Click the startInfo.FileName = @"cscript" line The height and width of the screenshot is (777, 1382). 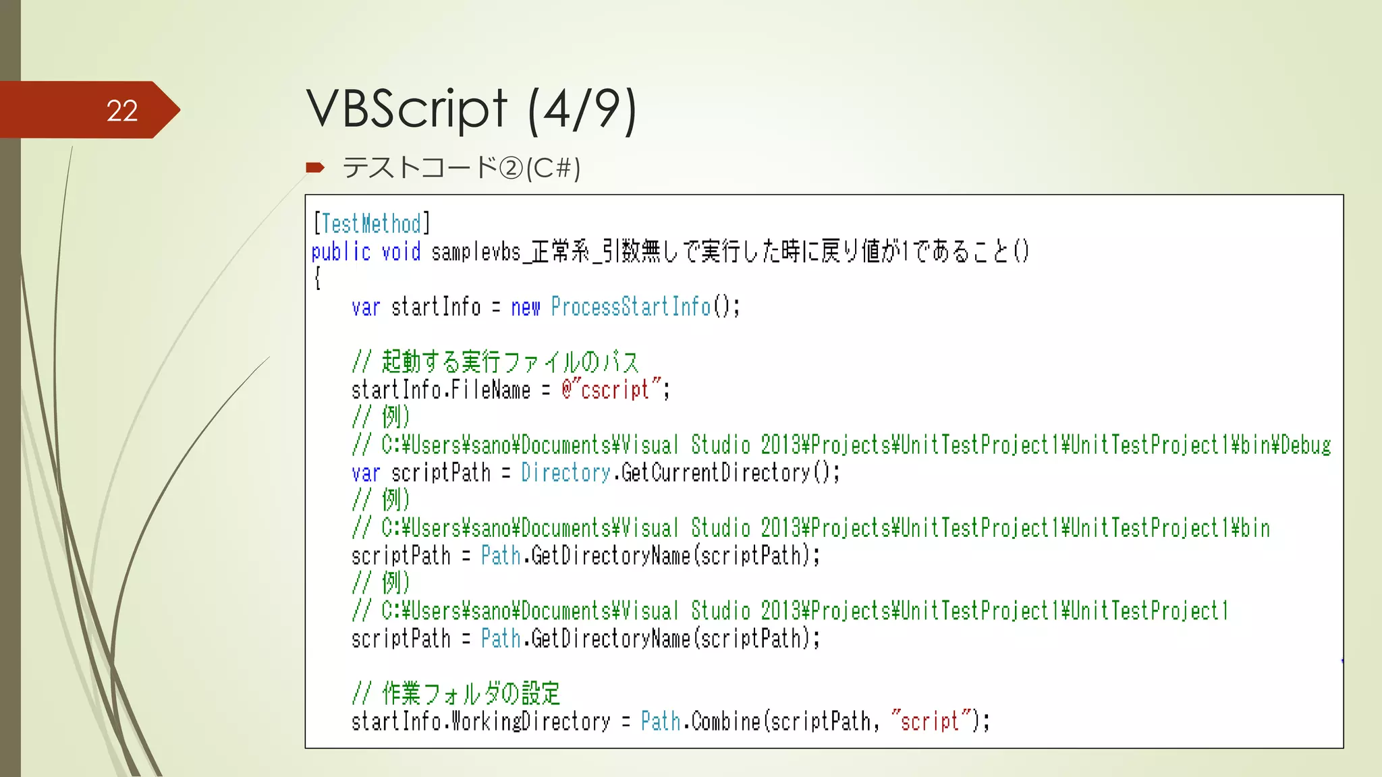tap(511, 390)
